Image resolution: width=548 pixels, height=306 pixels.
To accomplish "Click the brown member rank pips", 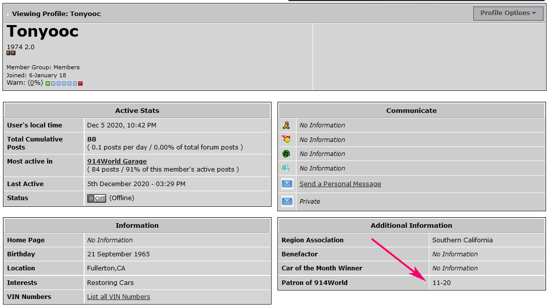I will click(11, 53).
